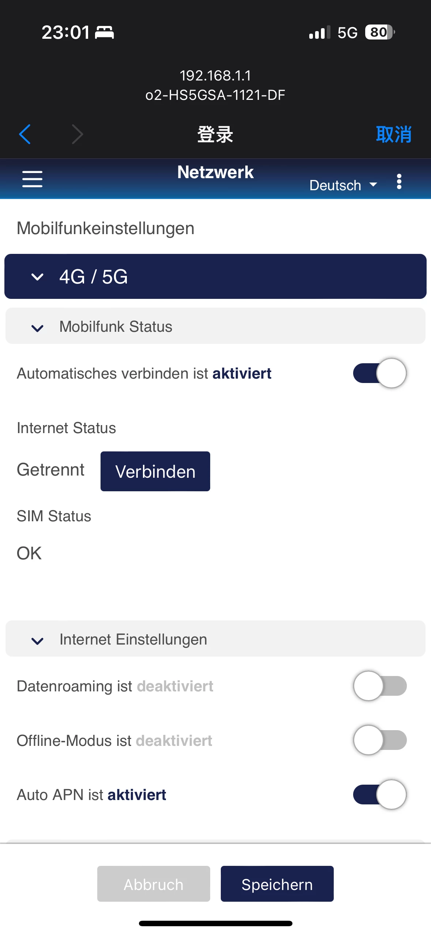Image resolution: width=431 pixels, height=935 pixels.
Task: Save settings with the Speichern button
Action: (x=277, y=884)
